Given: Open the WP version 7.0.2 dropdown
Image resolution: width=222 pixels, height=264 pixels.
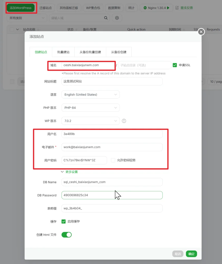Looking at the screenshot, I should (90, 121).
